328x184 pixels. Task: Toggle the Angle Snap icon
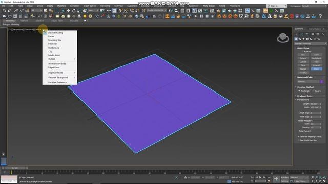126,11
